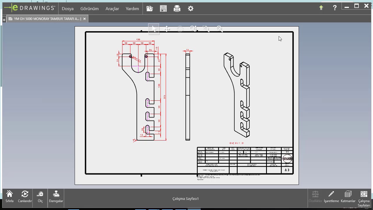Open the Çalışma Sayfaları sheets panel

pos(364,199)
